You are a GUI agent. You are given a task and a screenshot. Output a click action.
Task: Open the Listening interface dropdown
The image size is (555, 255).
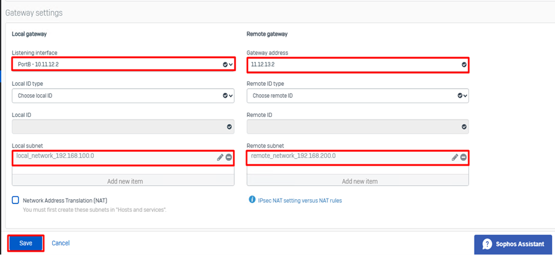(x=123, y=64)
